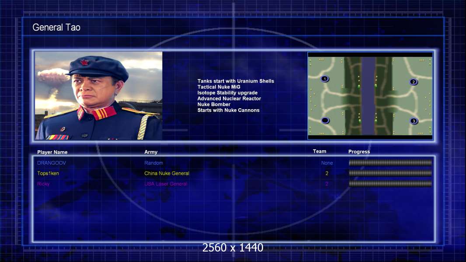Image resolution: width=466 pixels, height=262 pixels.
Task: Click the General Tao title text
Action: coord(56,28)
